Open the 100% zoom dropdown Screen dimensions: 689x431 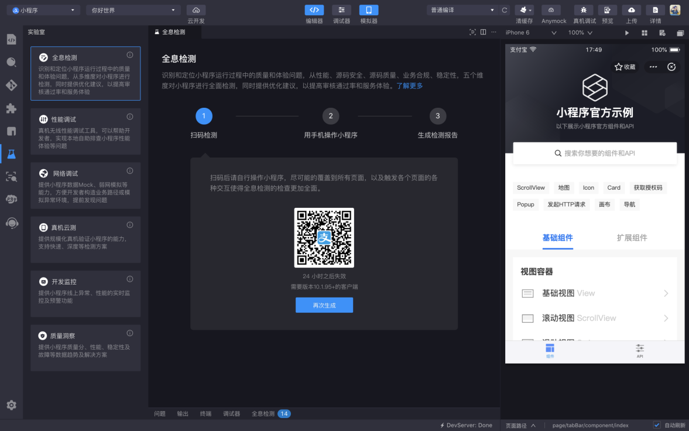[x=580, y=33]
